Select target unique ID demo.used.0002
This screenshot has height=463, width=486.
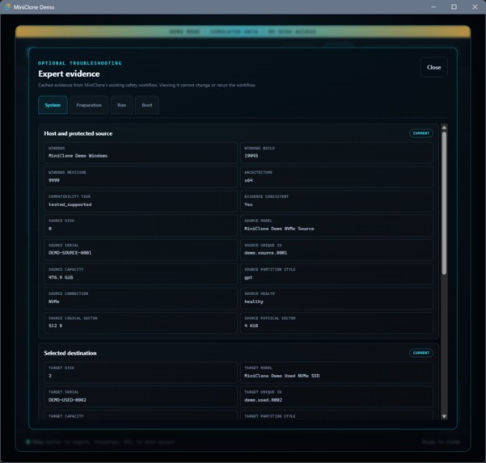pyautogui.click(x=263, y=400)
